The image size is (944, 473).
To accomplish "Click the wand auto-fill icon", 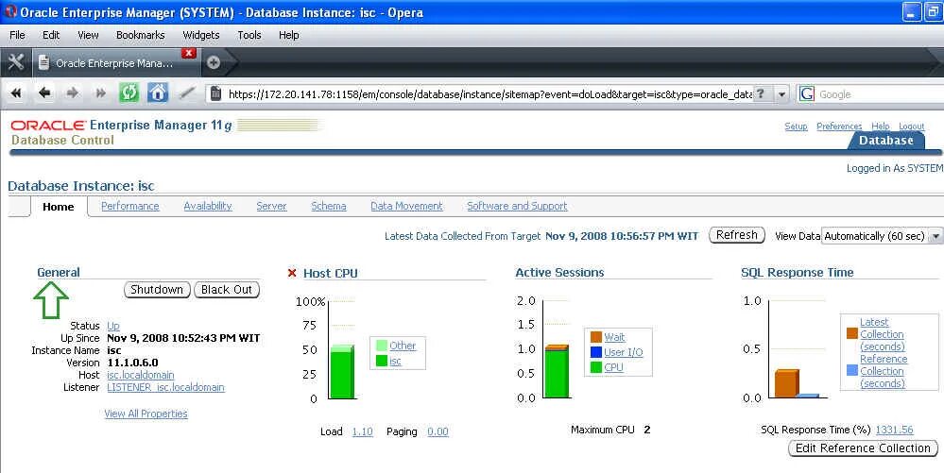I will coord(187,93).
